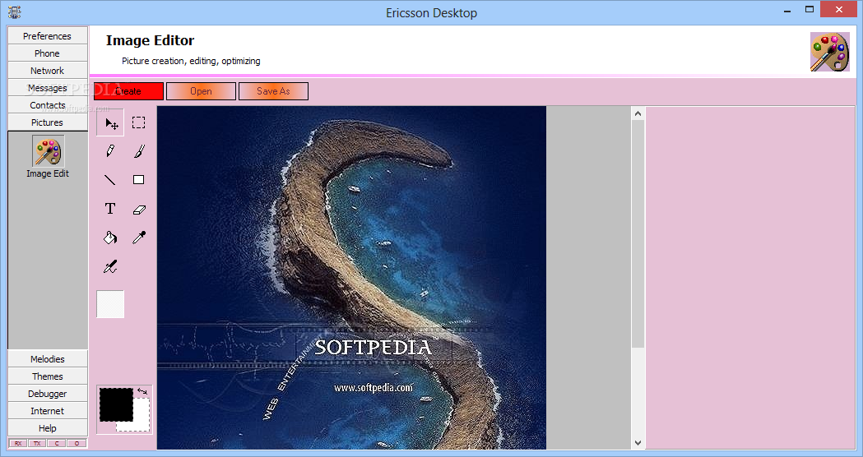Open the Debugger section
Image resolution: width=863 pixels, height=457 pixels.
pyautogui.click(x=48, y=394)
